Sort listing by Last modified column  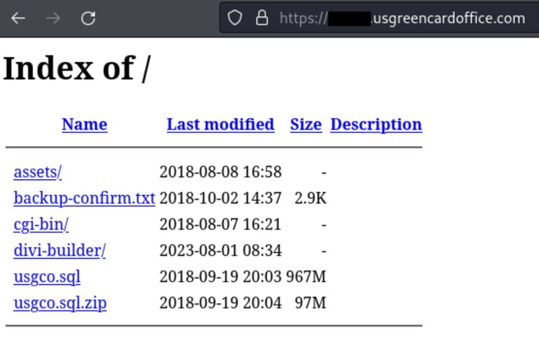(220, 124)
